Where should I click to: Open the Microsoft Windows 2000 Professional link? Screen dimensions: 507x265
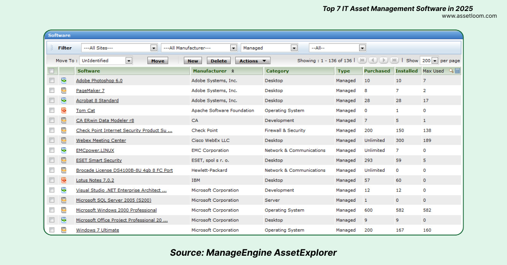116,210
